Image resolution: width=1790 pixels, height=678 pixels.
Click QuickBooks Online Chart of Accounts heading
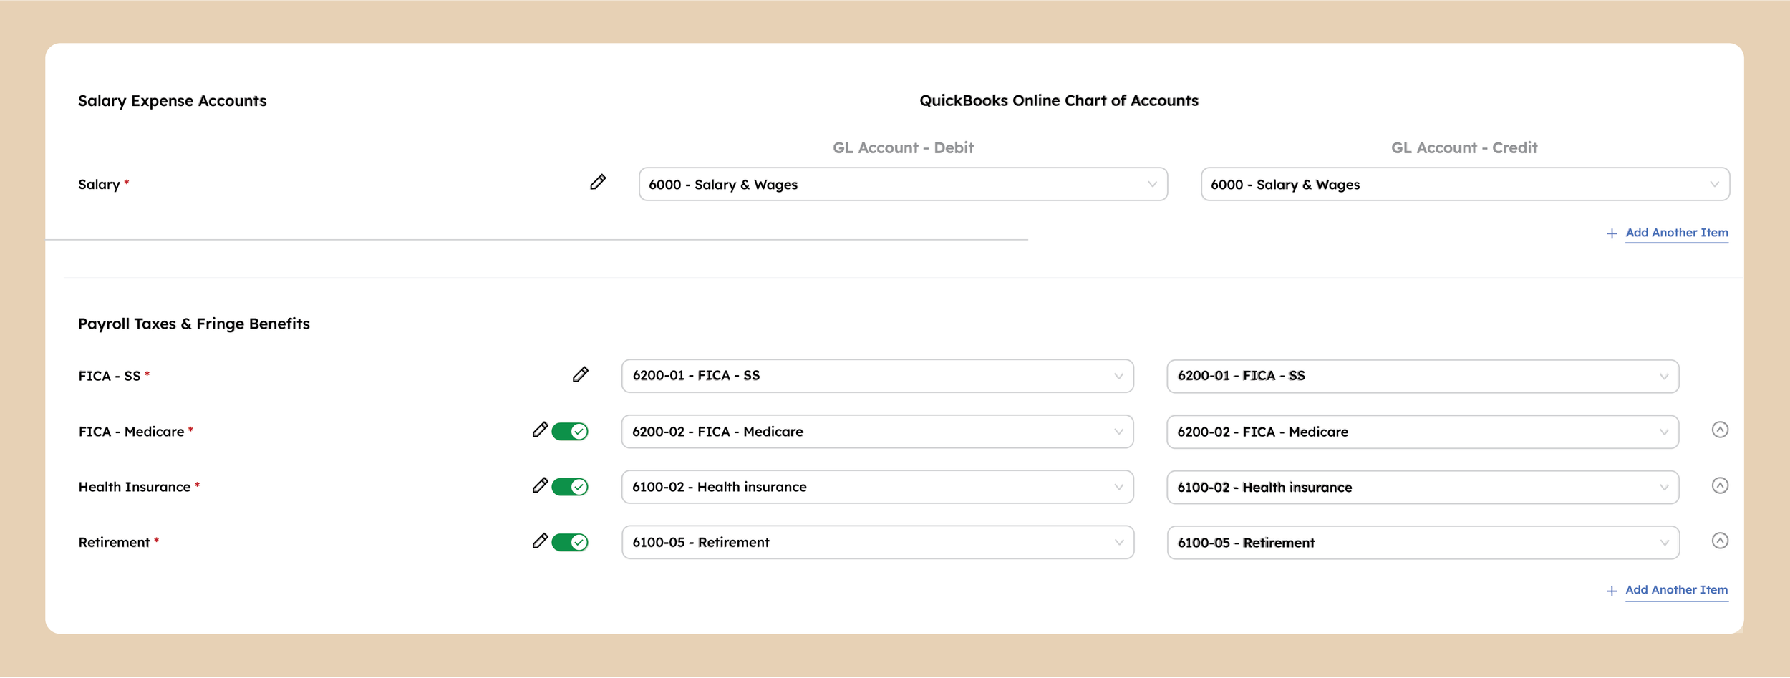(x=1059, y=100)
